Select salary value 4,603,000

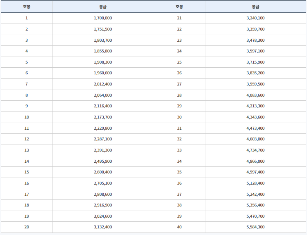255,139
